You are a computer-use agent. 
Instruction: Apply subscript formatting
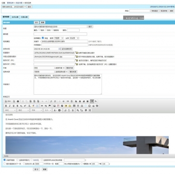click(x=21, y=106)
